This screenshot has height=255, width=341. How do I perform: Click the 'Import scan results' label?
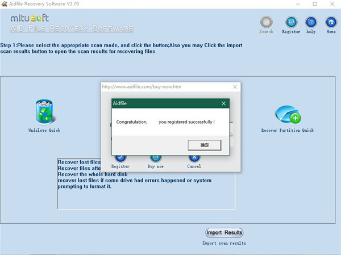point(224,243)
